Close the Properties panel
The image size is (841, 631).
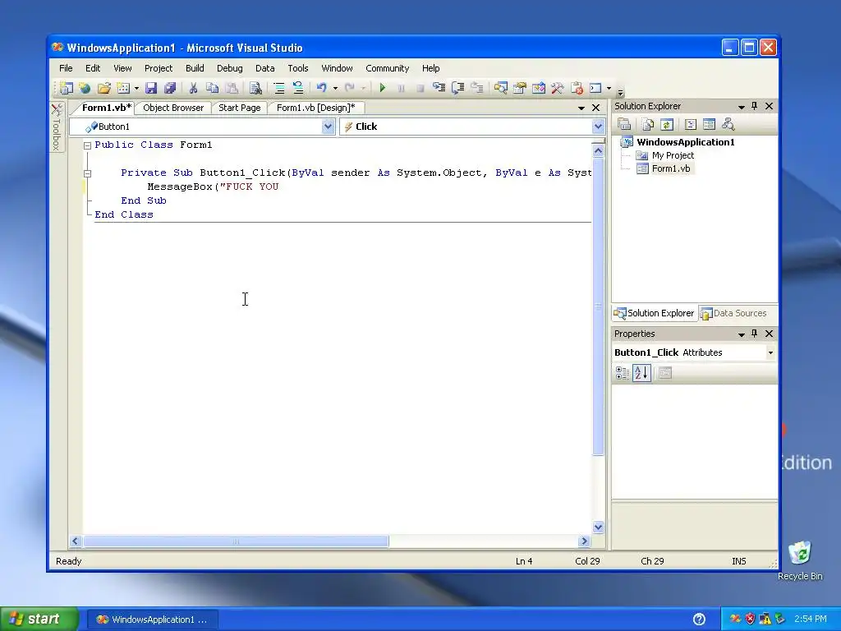tap(769, 334)
